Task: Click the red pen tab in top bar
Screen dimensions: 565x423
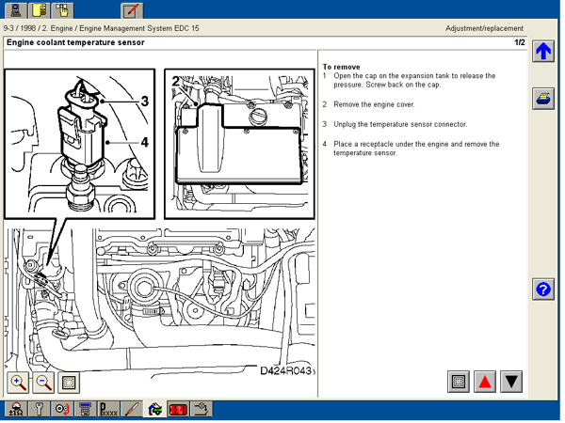Action: (x=133, y=10)
